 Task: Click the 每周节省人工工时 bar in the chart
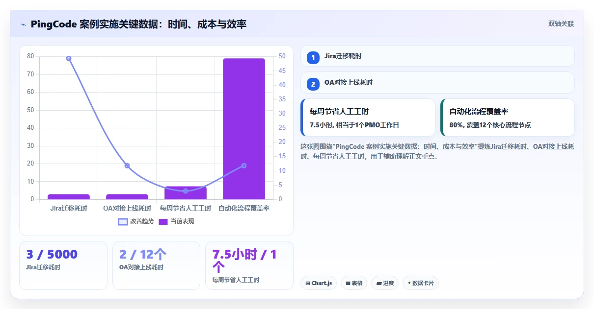pyautogui.click(x=186, y=193)
